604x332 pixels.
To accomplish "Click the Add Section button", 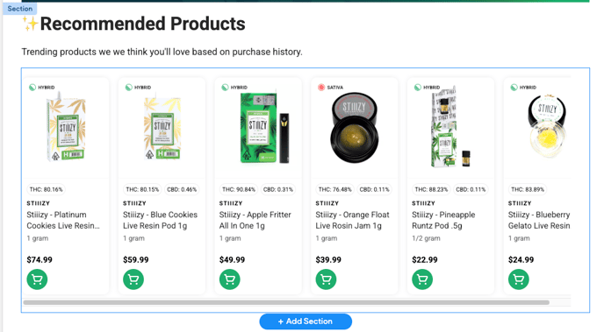I will point(306,321).
